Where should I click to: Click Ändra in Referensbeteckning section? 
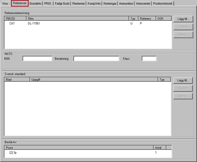click(183, 35)
